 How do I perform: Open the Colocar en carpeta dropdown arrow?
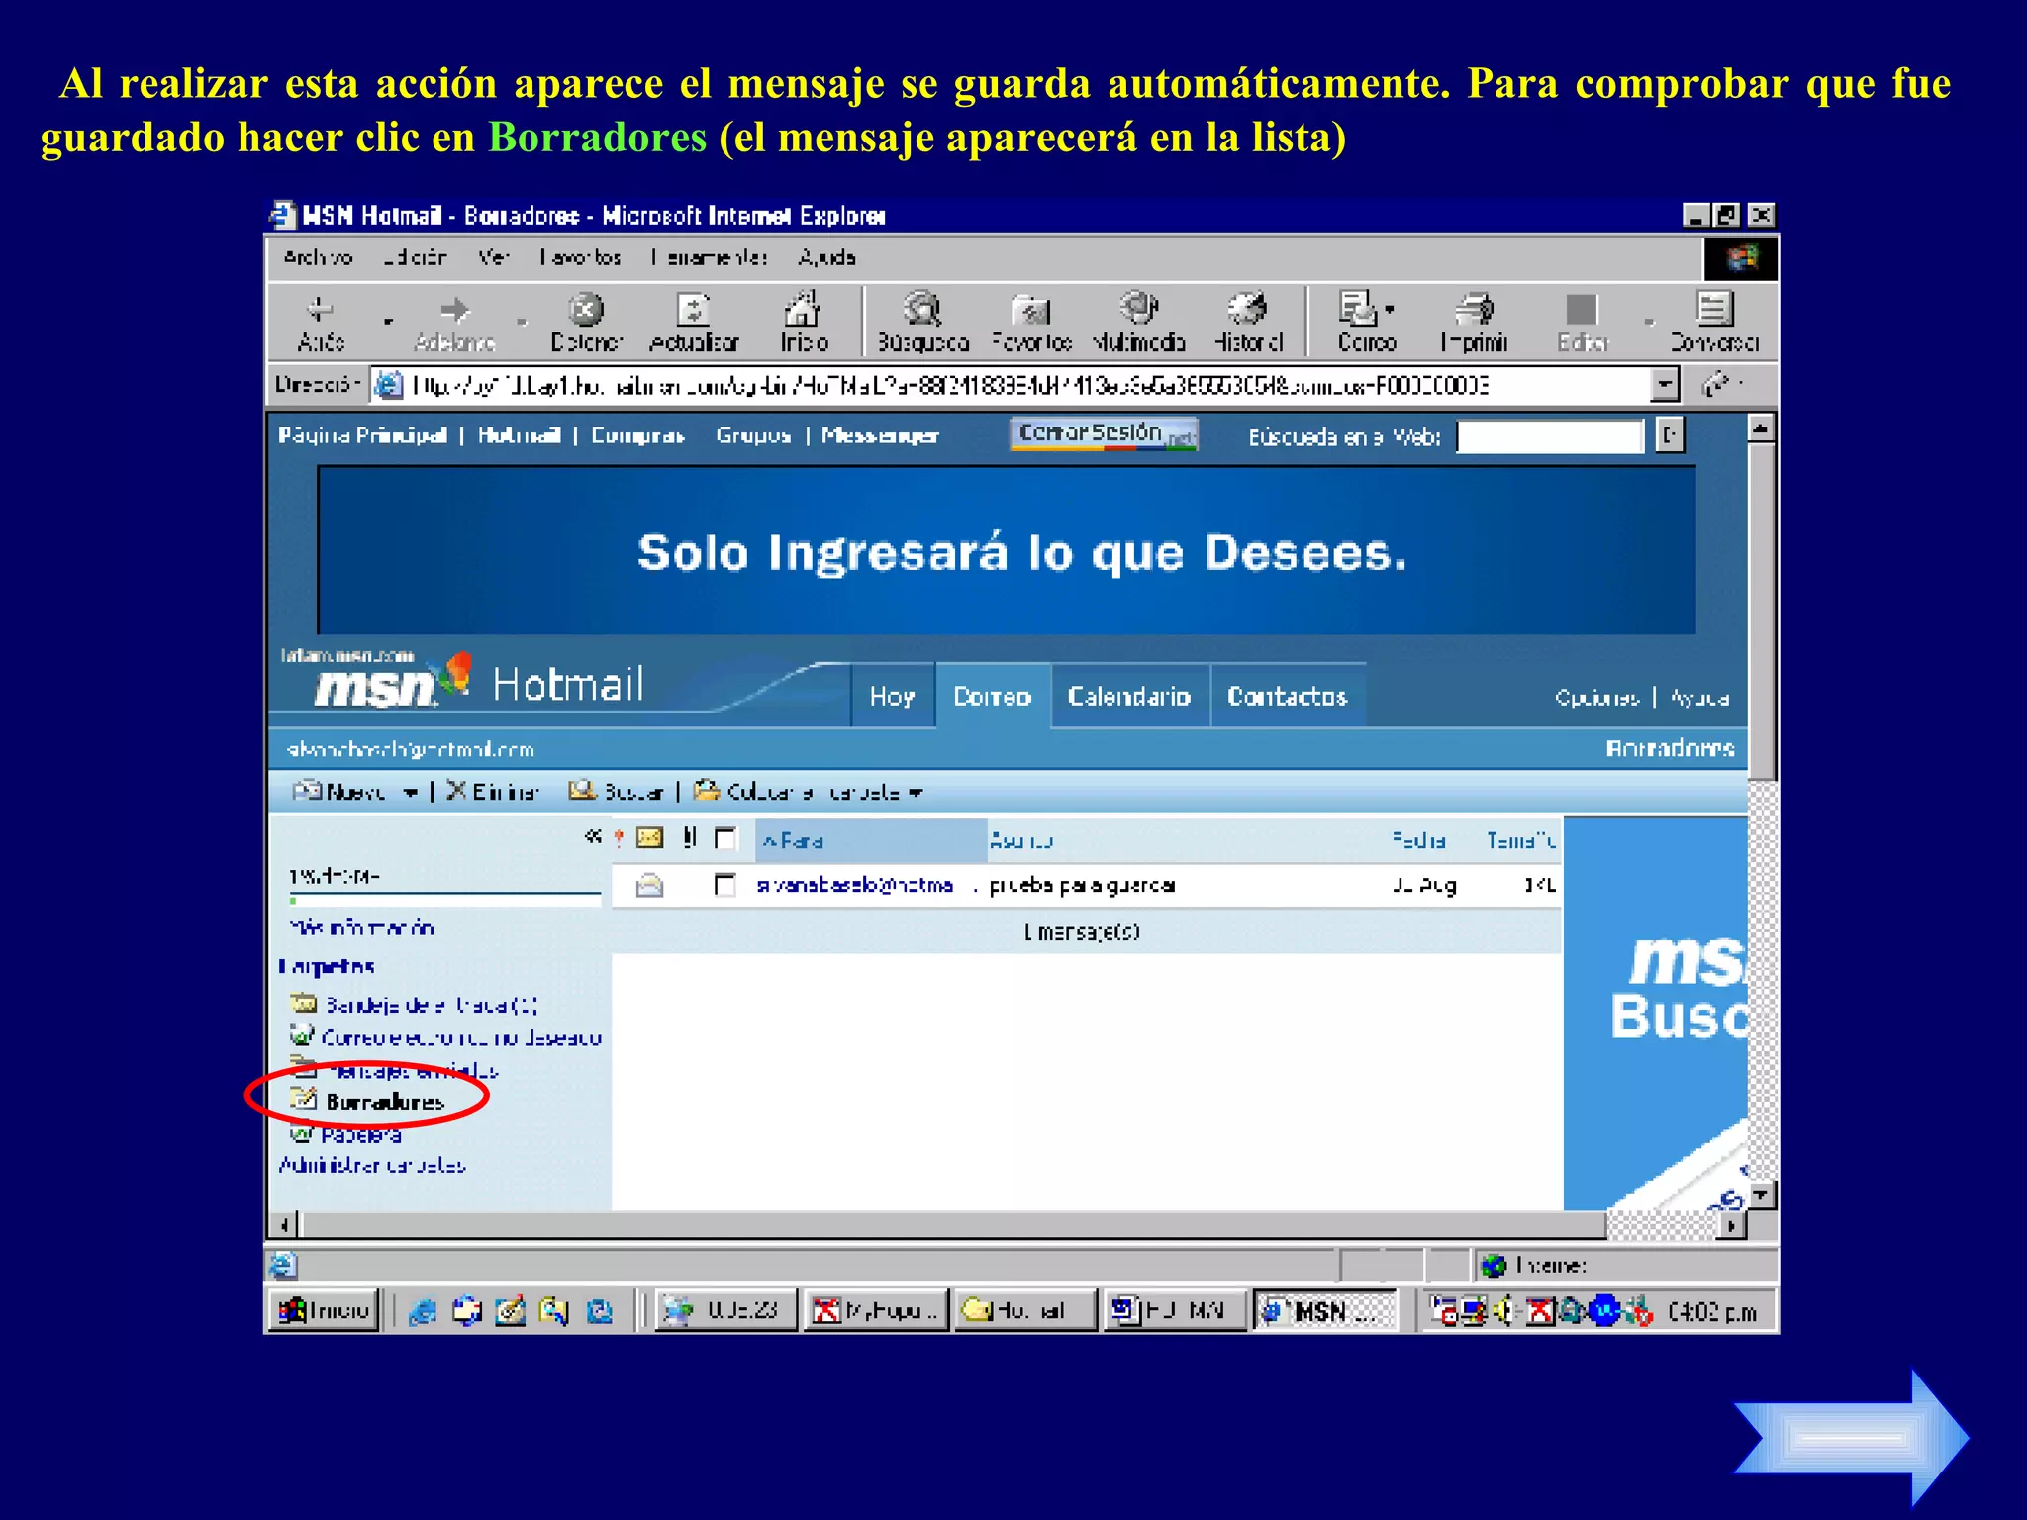[x=916, y=792]
